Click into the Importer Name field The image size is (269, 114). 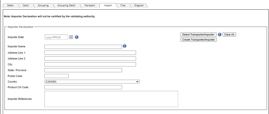83,47
